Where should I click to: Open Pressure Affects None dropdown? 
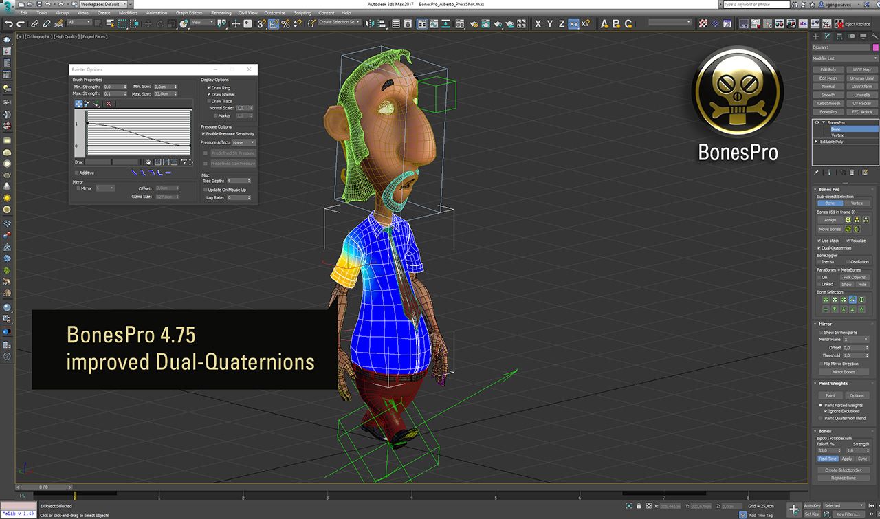[243, 142]
